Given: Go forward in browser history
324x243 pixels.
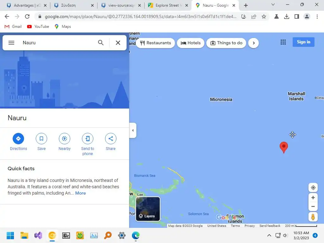Looking at the screenshot, I should (x=17, y=16).
